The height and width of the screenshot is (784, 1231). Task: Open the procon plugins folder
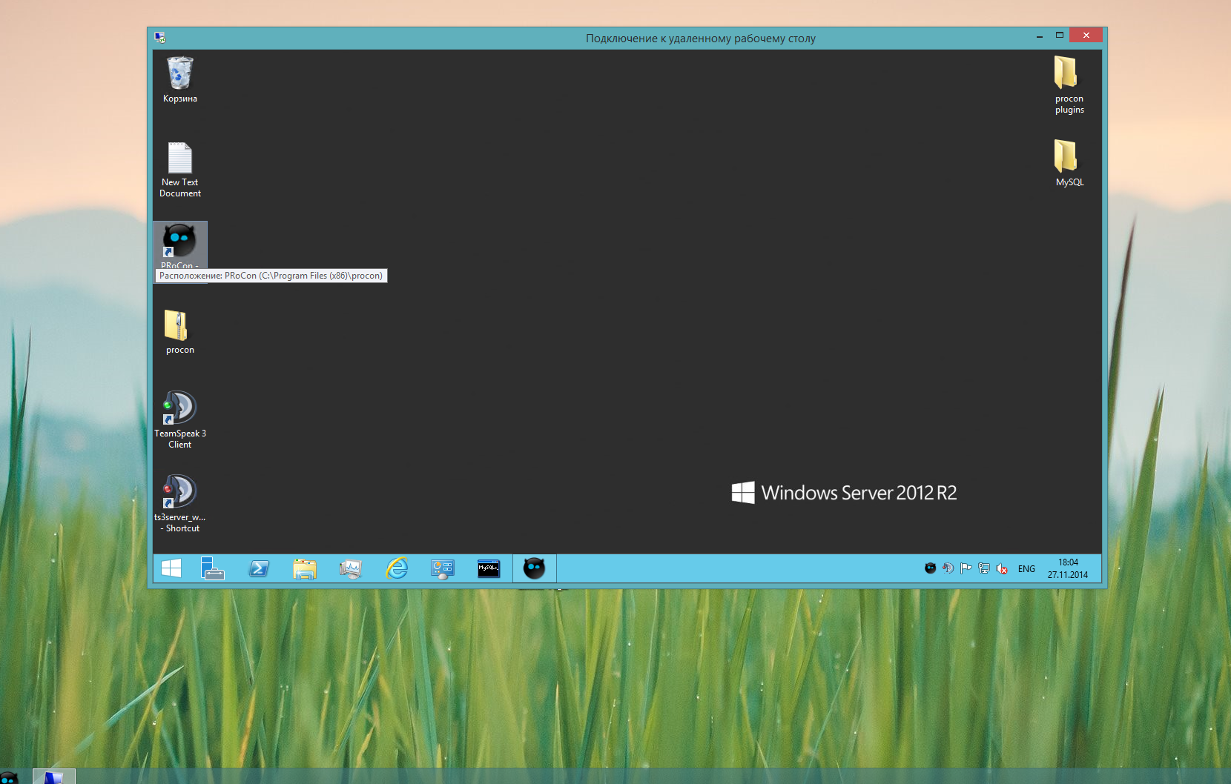[x=1069, y=84]
